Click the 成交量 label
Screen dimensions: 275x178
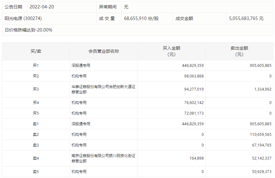107,18
